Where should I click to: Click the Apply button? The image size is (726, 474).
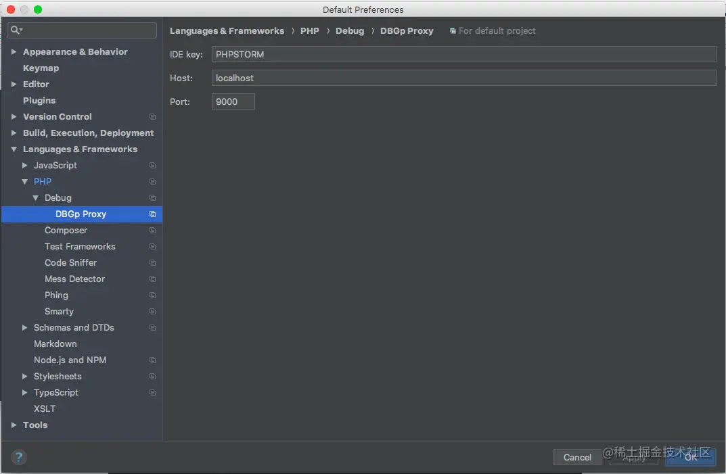(x=634, y=457)
